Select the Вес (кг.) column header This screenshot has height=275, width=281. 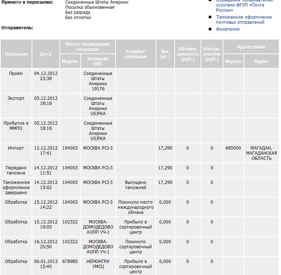click(165, 54)
